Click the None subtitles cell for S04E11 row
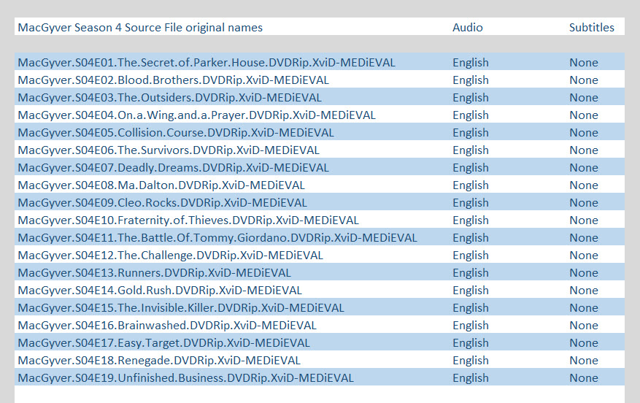The image size is (640, 403). tap(584, 238)
